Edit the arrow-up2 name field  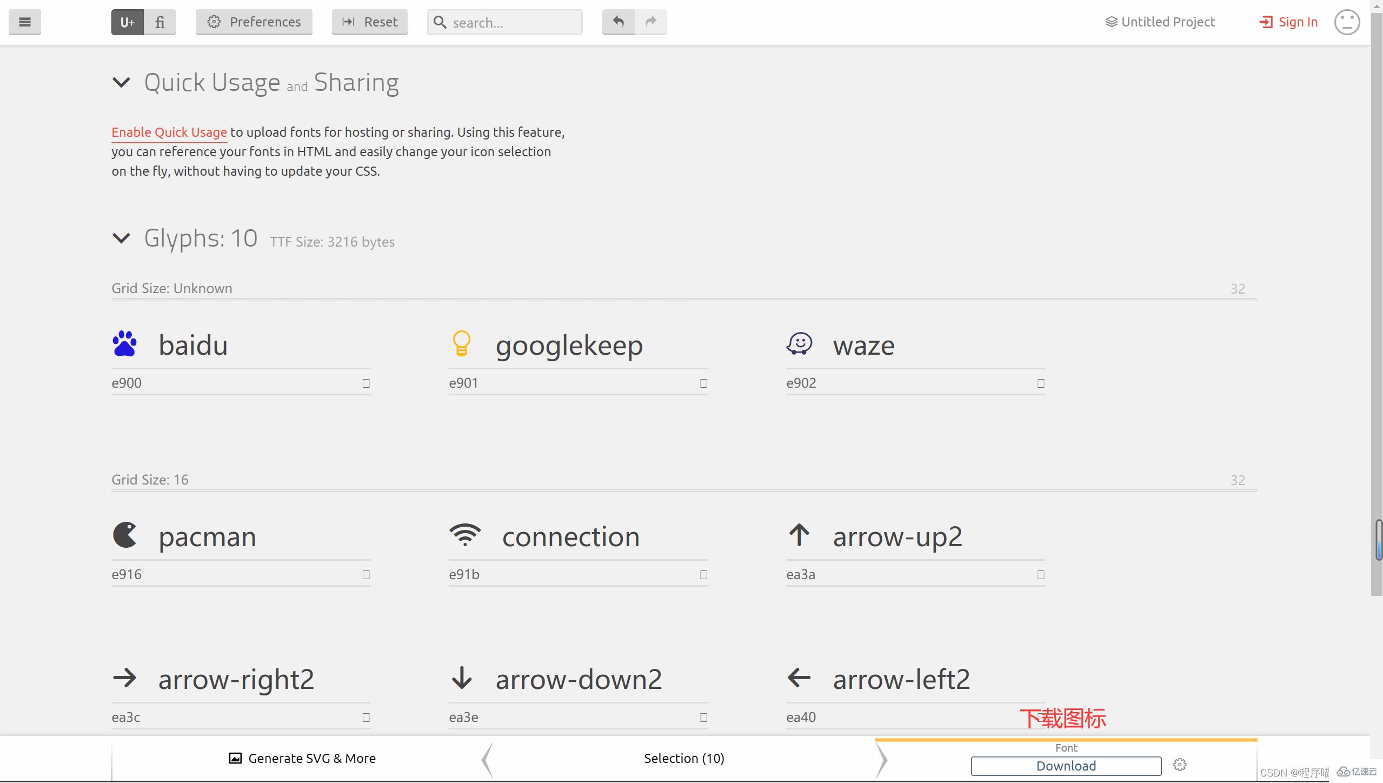(939, 538)
